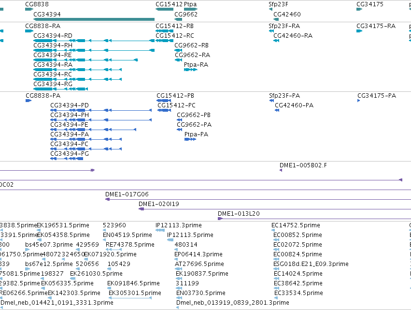411x310 pixels.
Task: Select transcript CG34394-RA
Action: [53, 65]
